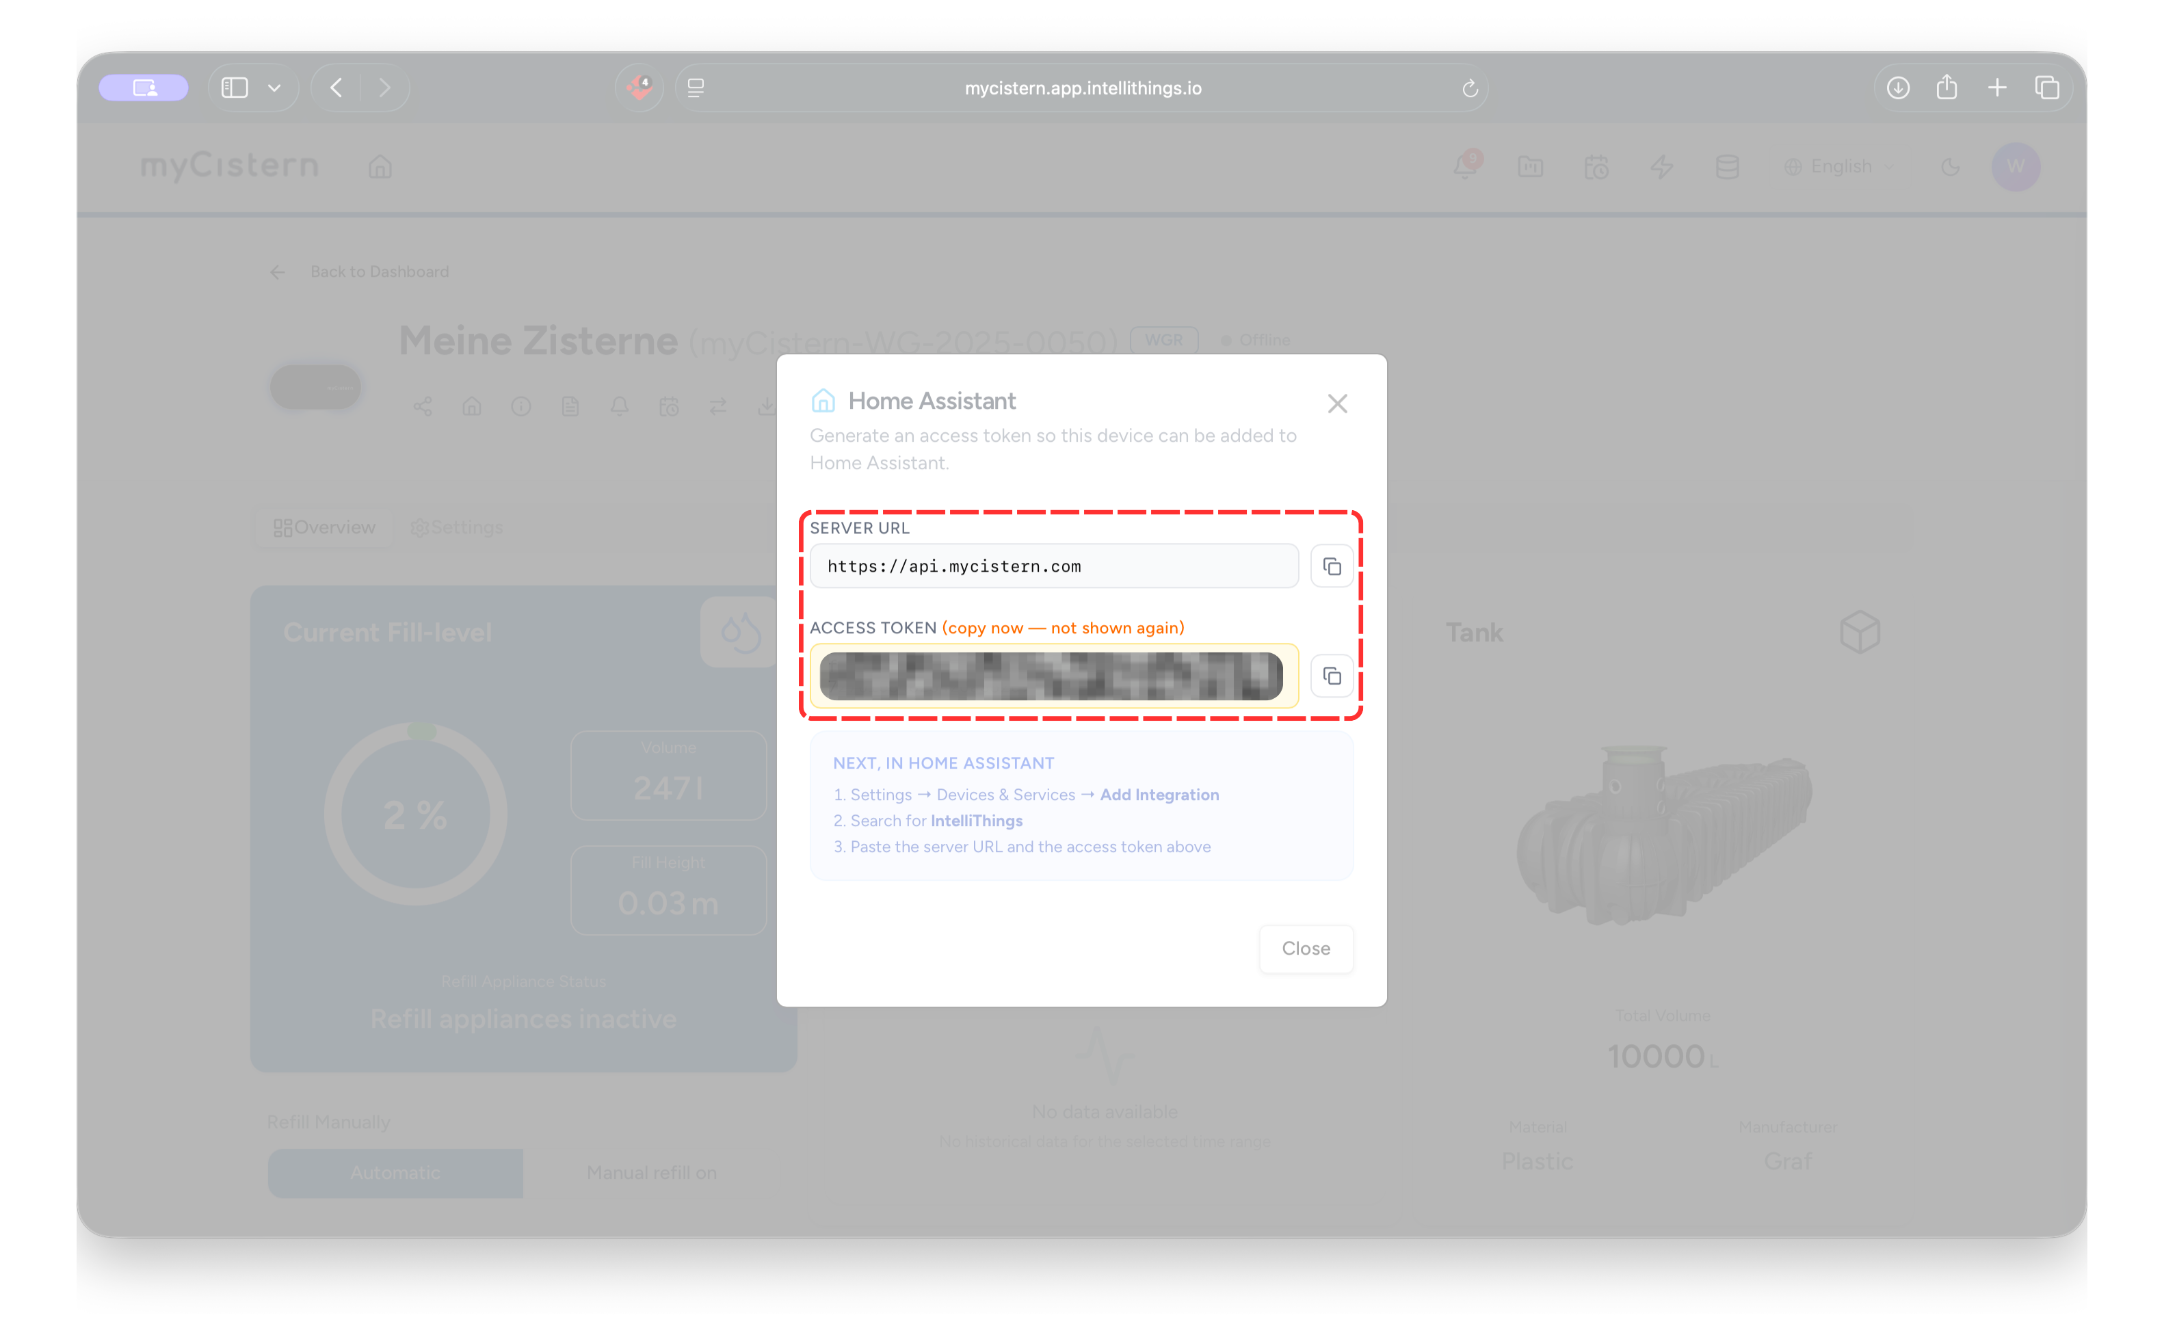Click the Offline status indicator
The height and width of the screenshot is (1339, 2164).
1256,340
